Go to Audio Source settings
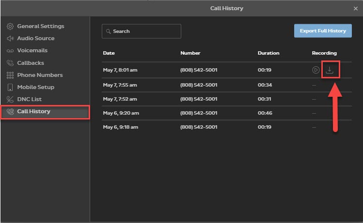 35,38
